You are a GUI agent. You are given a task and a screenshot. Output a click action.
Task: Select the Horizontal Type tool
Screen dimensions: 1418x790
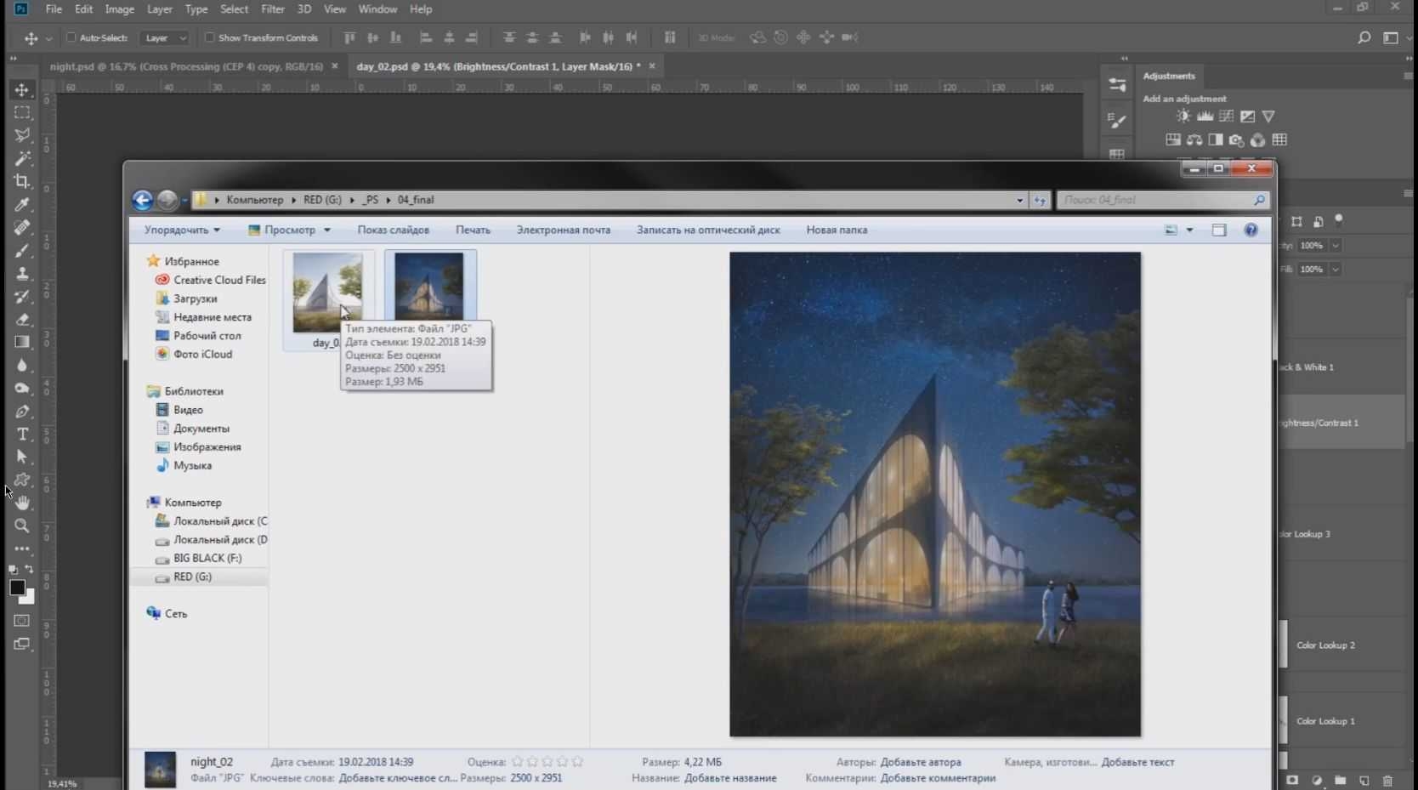pos(22,435)
